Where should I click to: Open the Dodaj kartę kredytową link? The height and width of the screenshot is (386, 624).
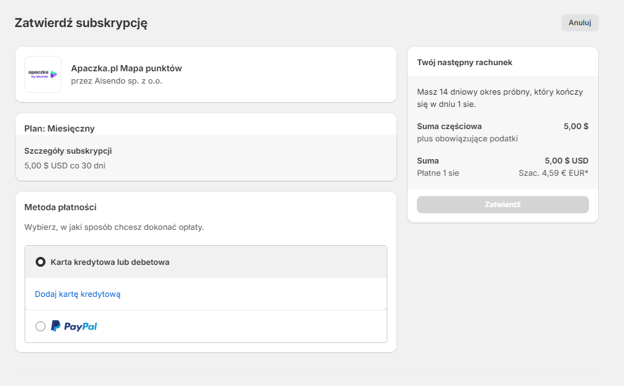77,294
